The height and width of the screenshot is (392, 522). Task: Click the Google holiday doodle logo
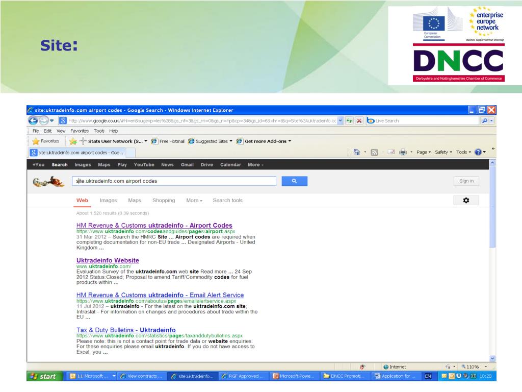coord(48,182)
